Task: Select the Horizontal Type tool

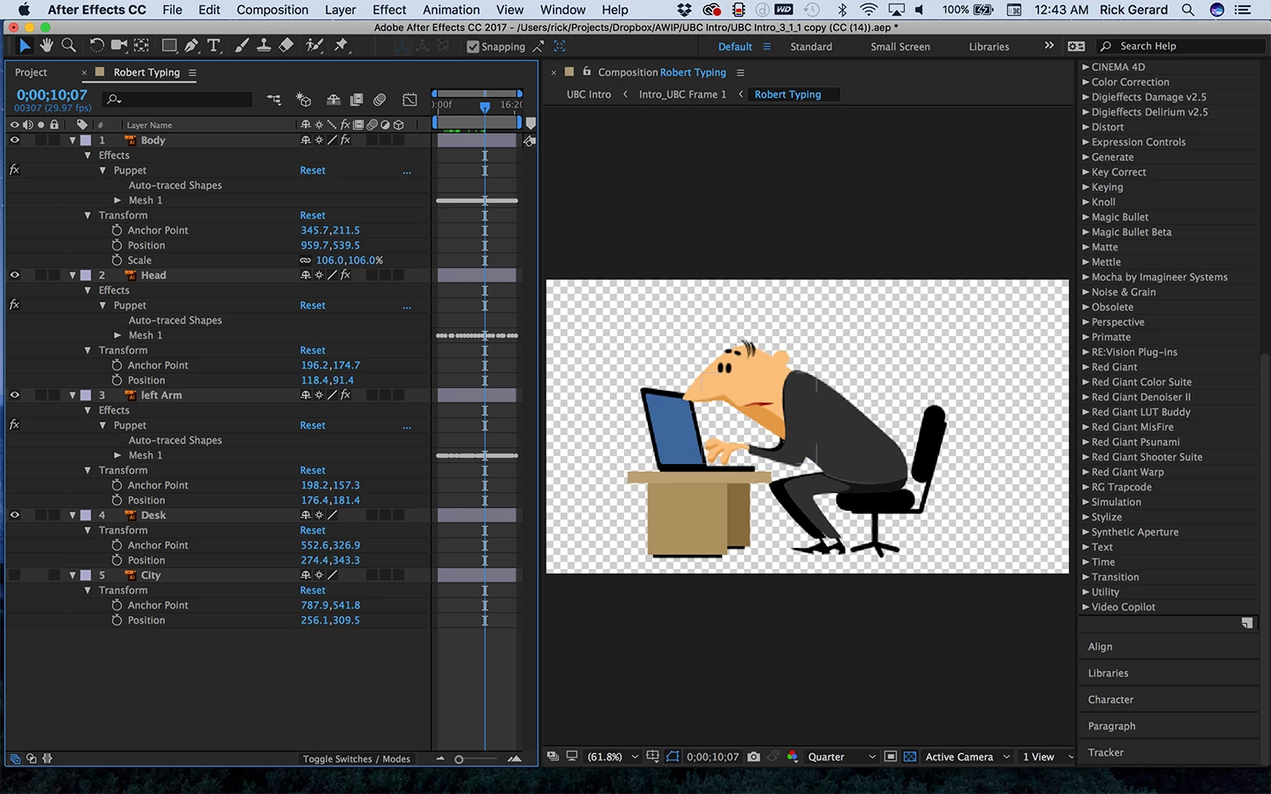Action: [214, 46]
